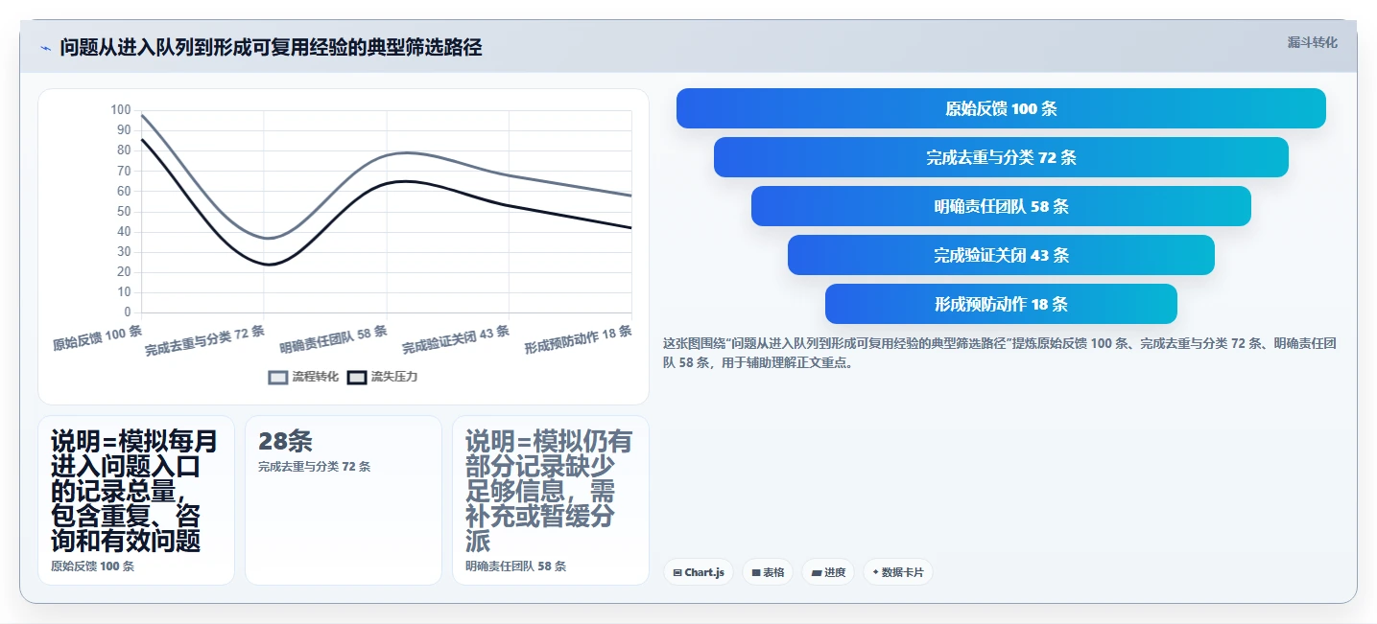Click the 进度 tag chip

pos(828,572)
